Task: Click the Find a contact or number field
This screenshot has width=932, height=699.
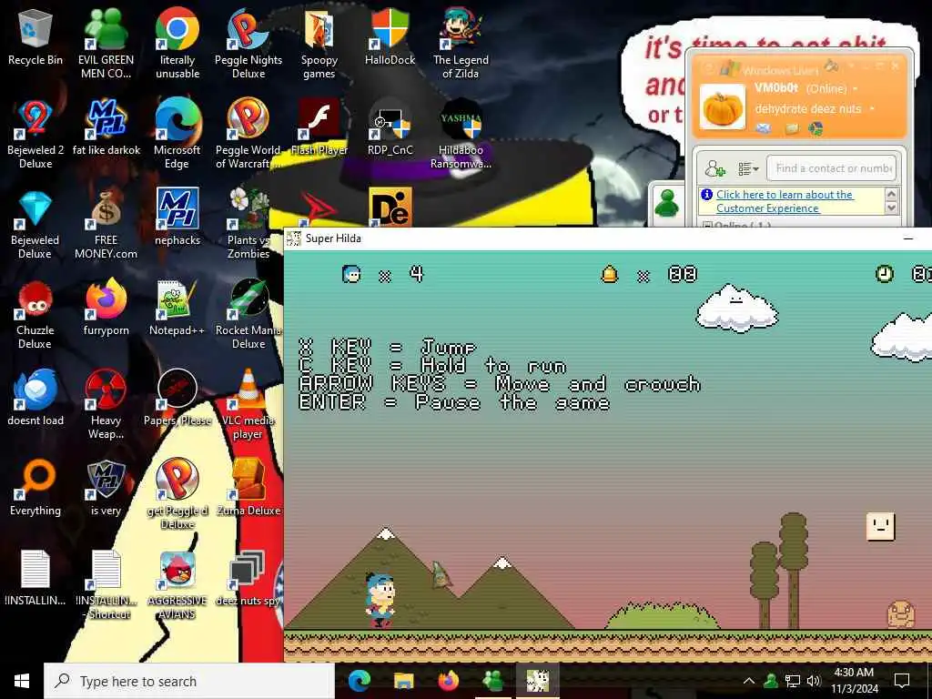Action: pos(832,168)
